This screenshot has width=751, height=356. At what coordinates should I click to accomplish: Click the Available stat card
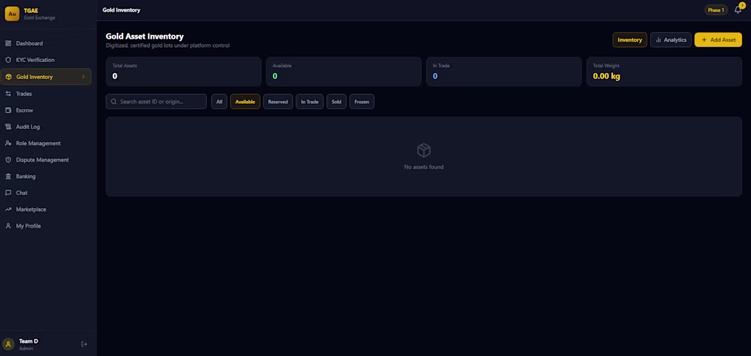pos(344,72)
